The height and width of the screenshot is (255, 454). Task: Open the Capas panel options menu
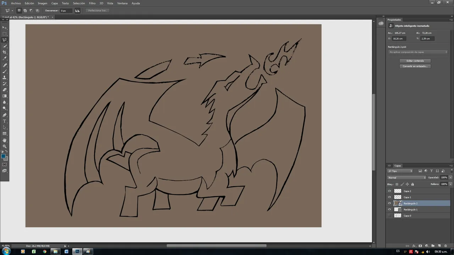(x=451, y=165)
